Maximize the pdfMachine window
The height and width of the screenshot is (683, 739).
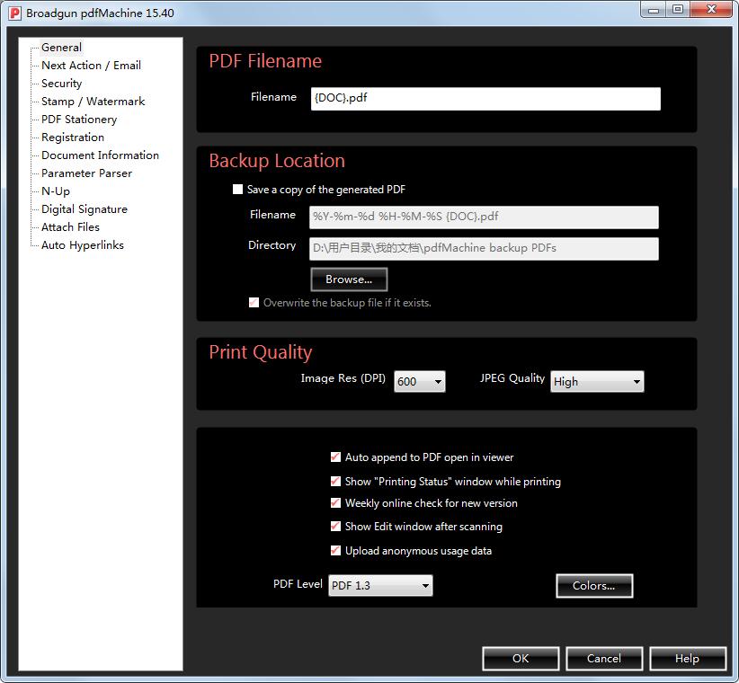678,9
